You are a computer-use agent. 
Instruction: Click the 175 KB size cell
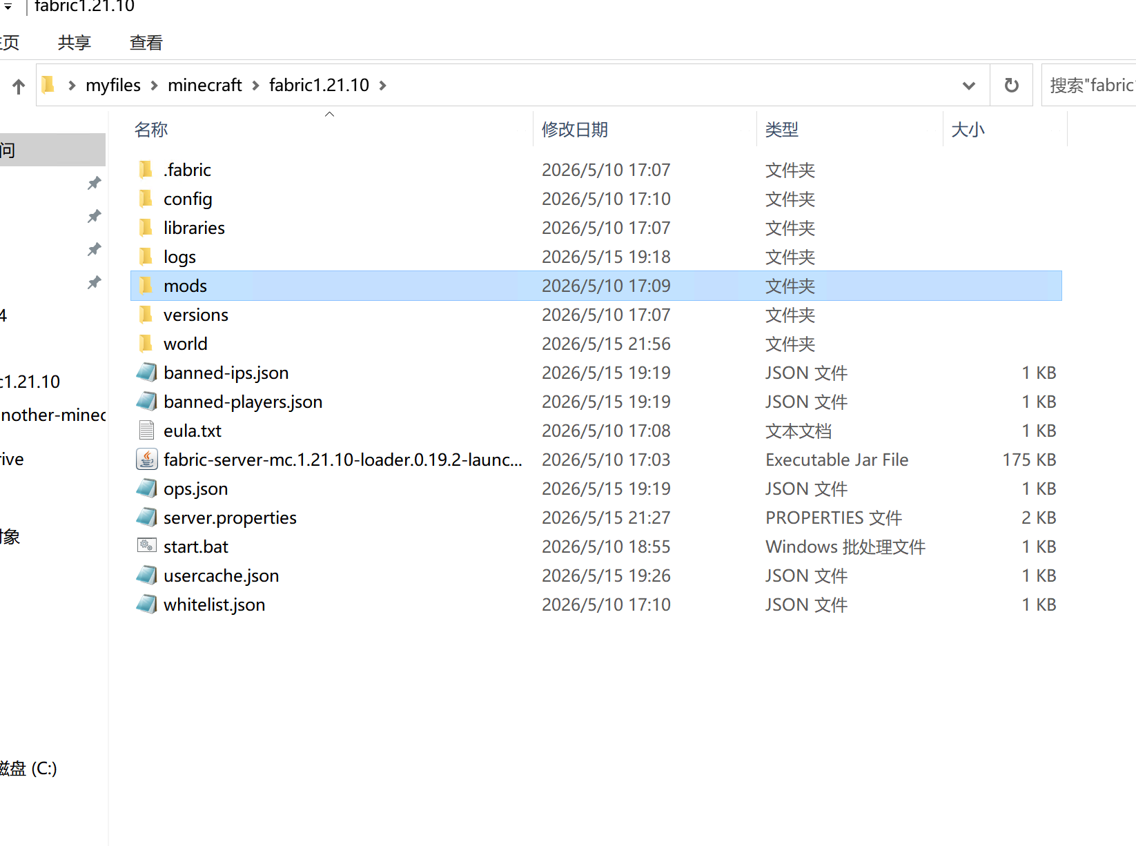tap(1029, 460)
